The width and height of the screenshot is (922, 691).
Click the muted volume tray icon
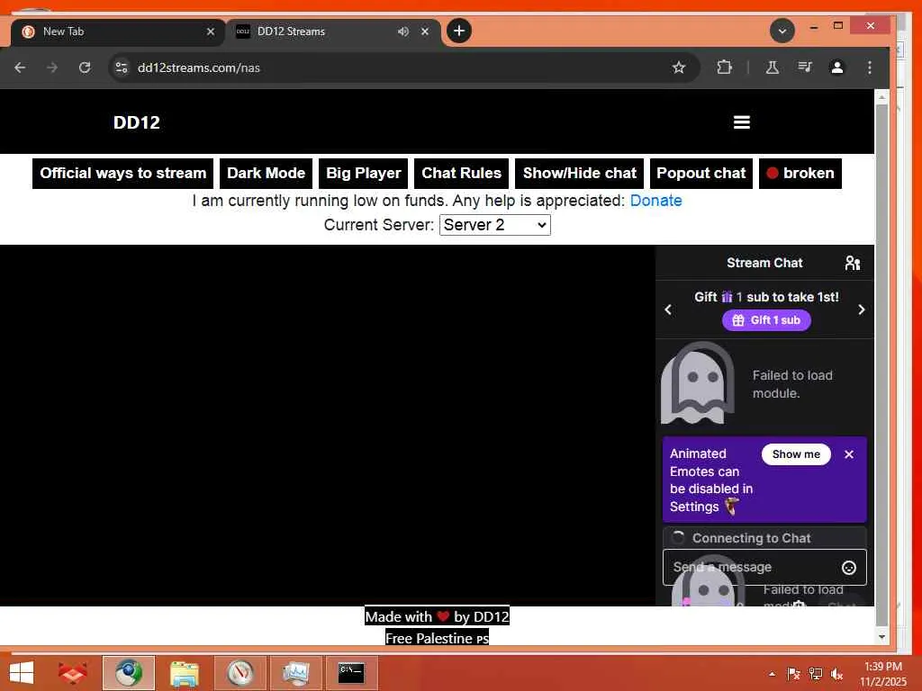pos(836,674)
